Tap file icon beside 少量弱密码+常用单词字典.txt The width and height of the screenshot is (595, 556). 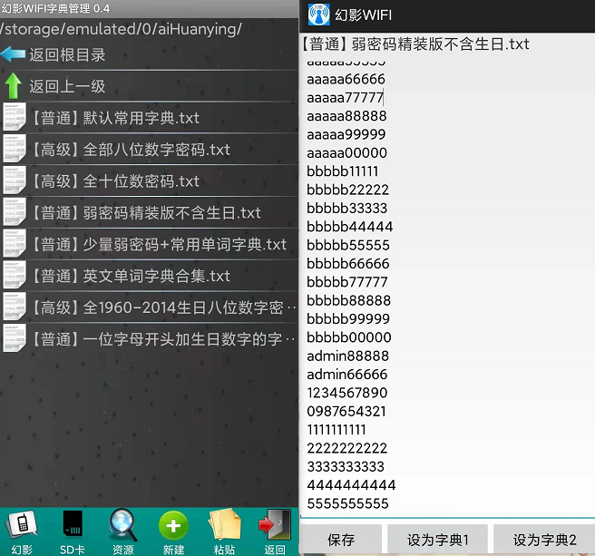15,244
